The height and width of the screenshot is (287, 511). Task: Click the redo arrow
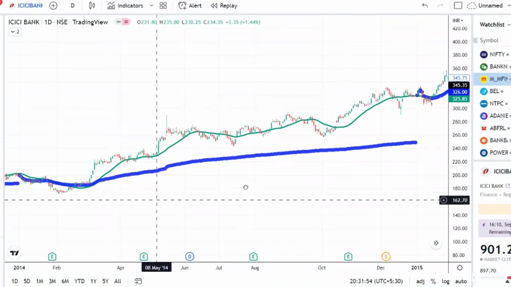coord(440,6)
